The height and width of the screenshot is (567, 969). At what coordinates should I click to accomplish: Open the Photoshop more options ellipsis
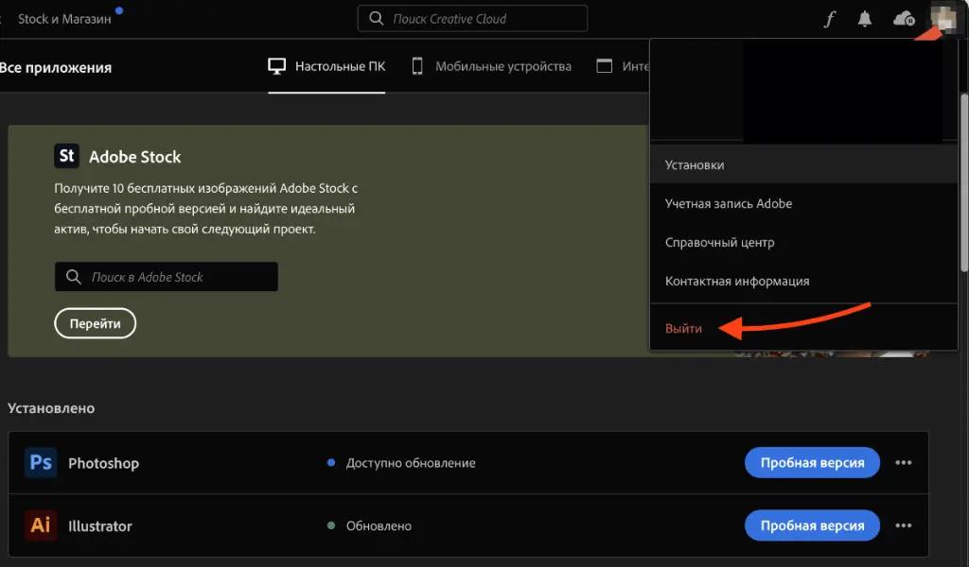pyautogui.click(x=904, y=463)
